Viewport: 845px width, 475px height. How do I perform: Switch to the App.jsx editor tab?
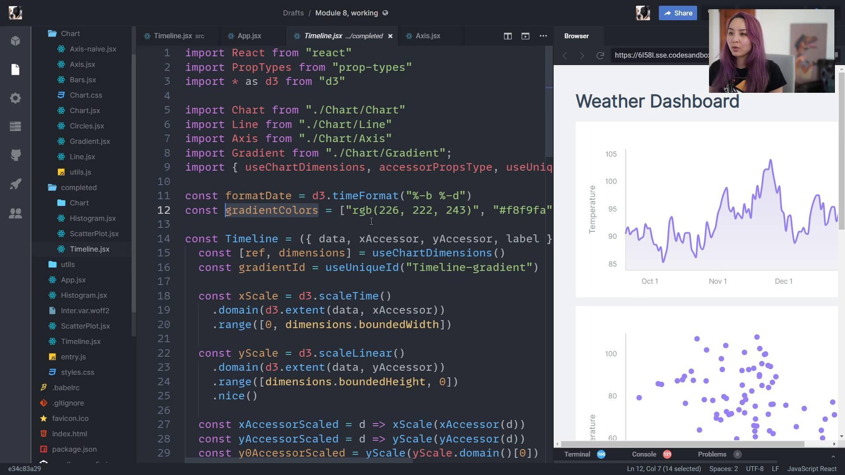pos(249,36)
